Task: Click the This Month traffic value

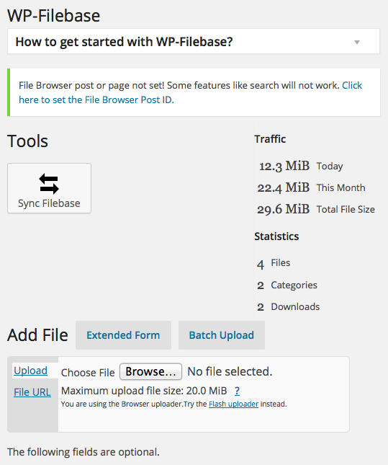Action: [284, 187]
